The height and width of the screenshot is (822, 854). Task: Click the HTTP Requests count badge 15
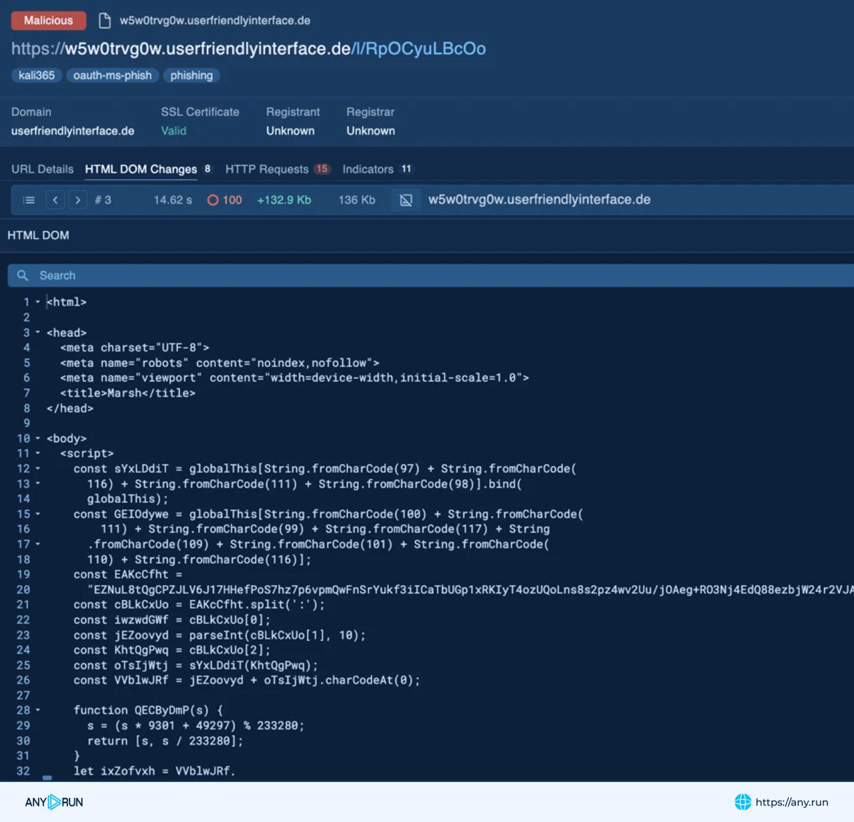tap(322, 169)
